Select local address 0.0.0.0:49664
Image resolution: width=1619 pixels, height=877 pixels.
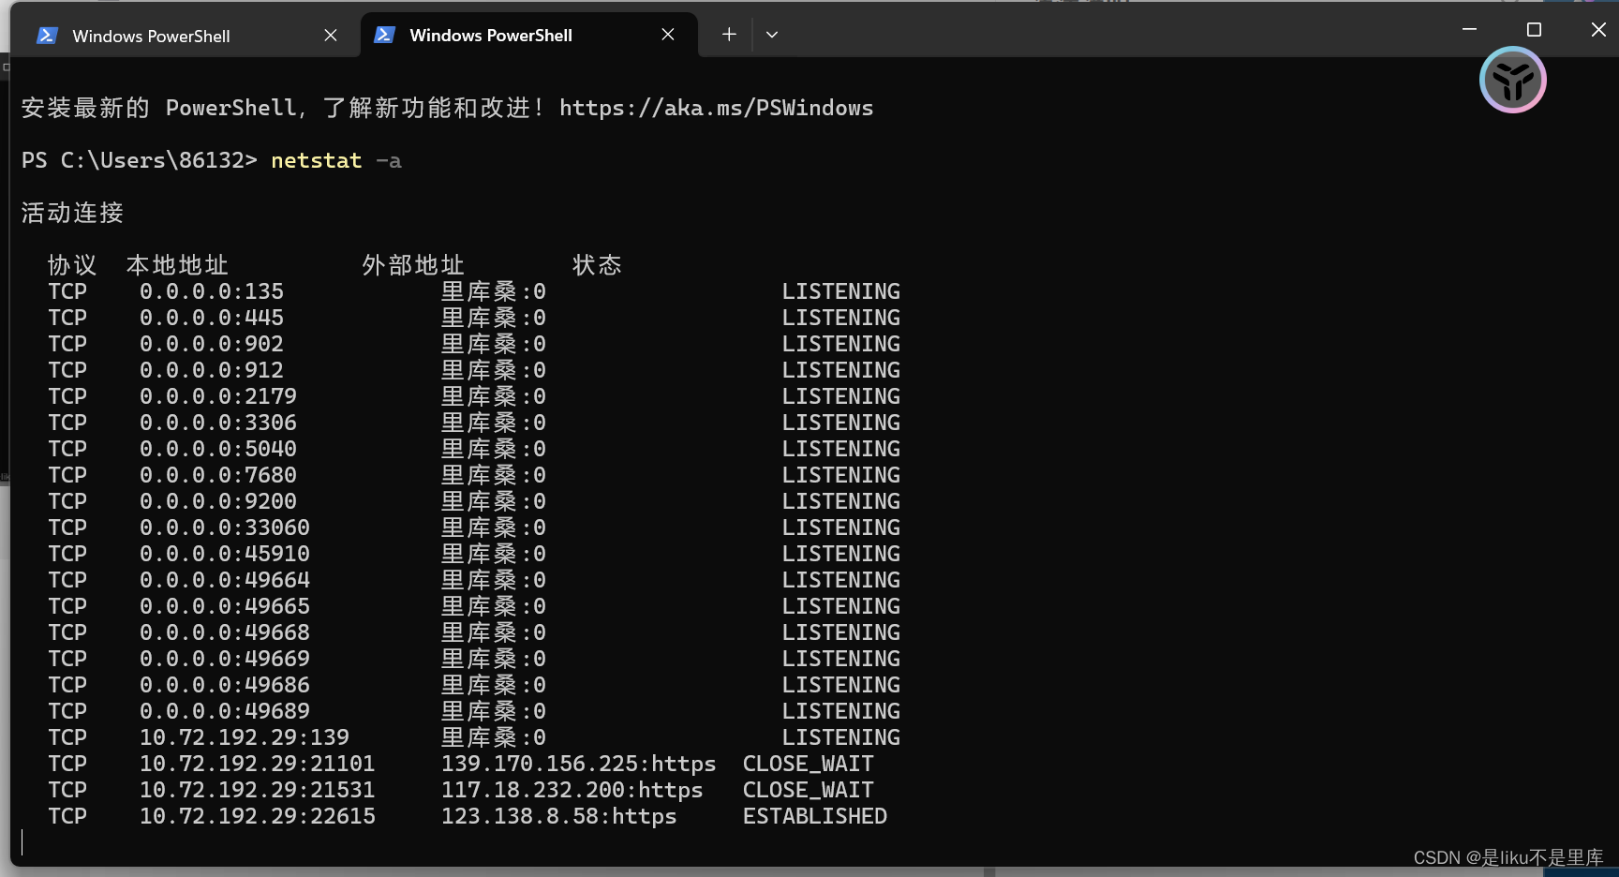pyautogui.click(x=225, y=581)
